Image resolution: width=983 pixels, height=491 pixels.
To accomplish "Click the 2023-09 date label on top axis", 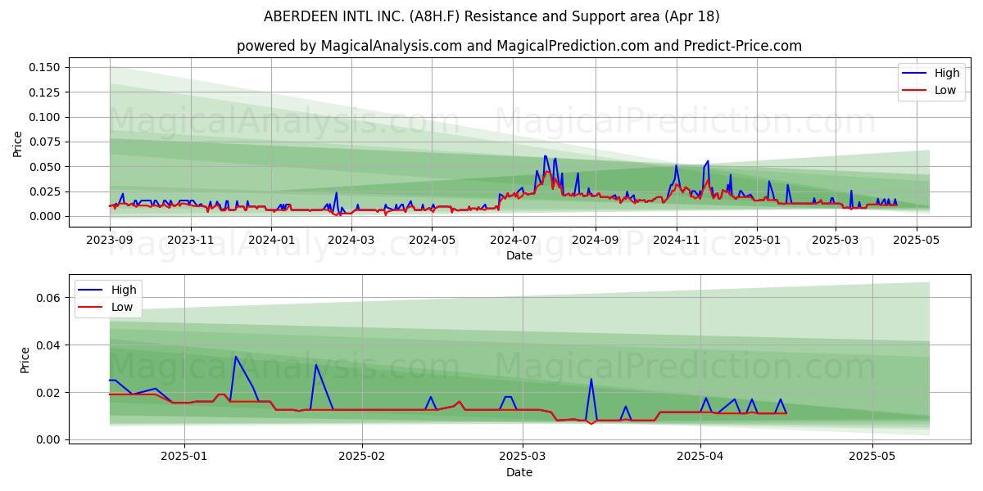I will click(x=110, y=239).
